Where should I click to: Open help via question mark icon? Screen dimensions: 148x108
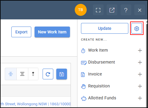(x=126, y=10)
